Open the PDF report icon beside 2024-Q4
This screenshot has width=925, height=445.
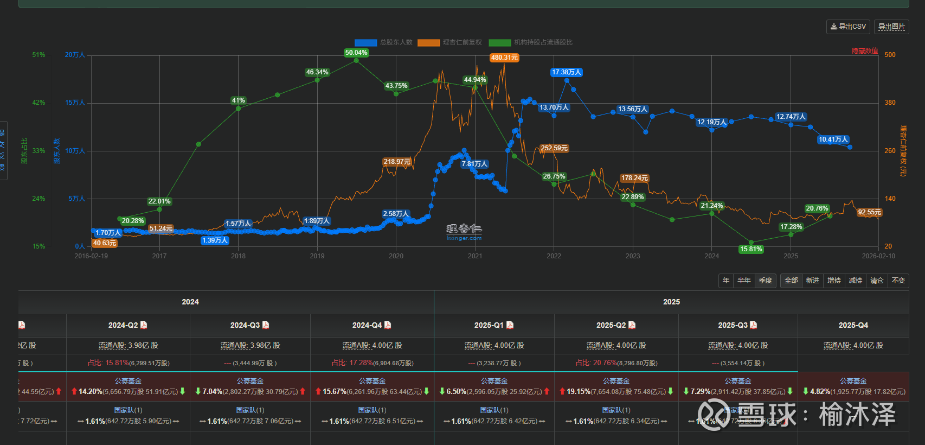point(388,325)
